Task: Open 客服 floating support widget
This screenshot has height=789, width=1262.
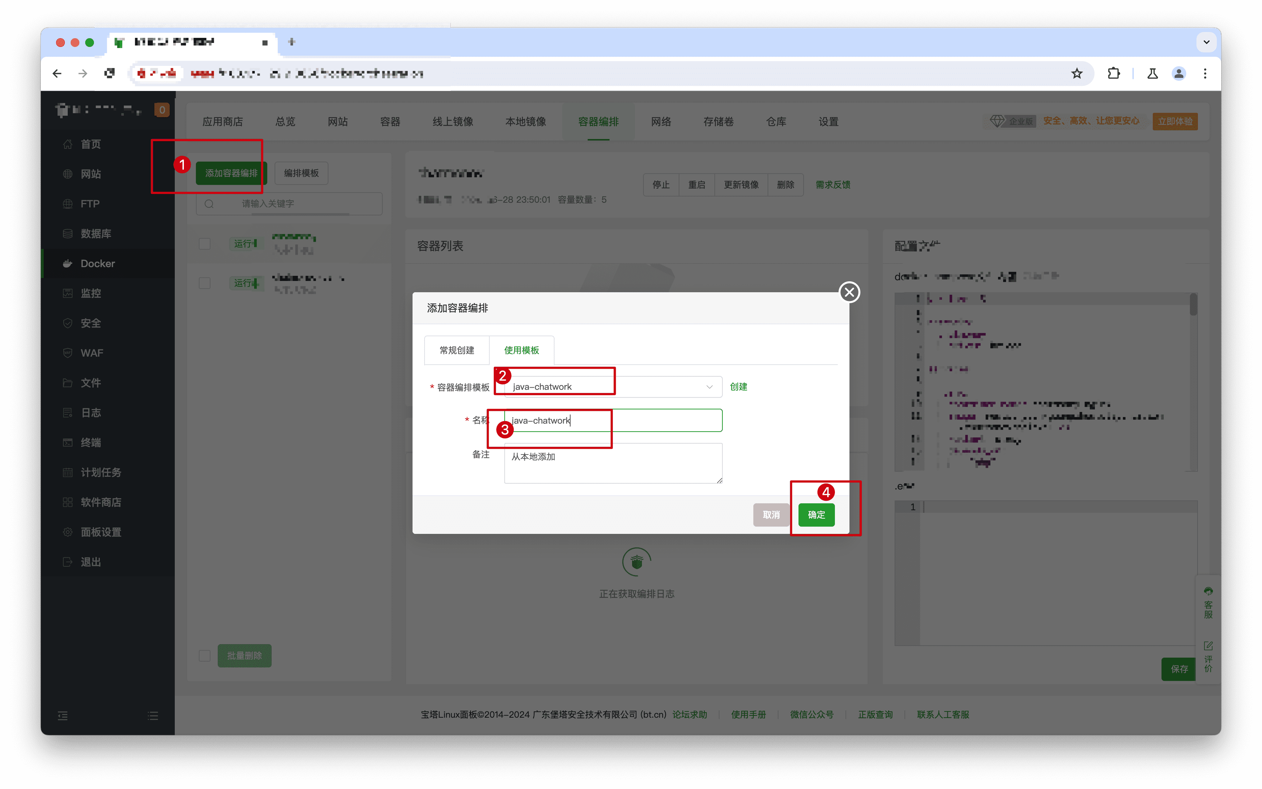Action: point(1208,603)
